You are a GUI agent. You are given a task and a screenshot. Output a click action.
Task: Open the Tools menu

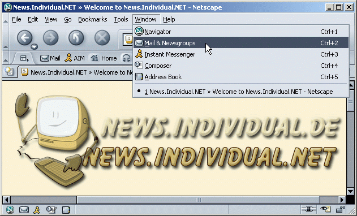(x=121, y=19)
